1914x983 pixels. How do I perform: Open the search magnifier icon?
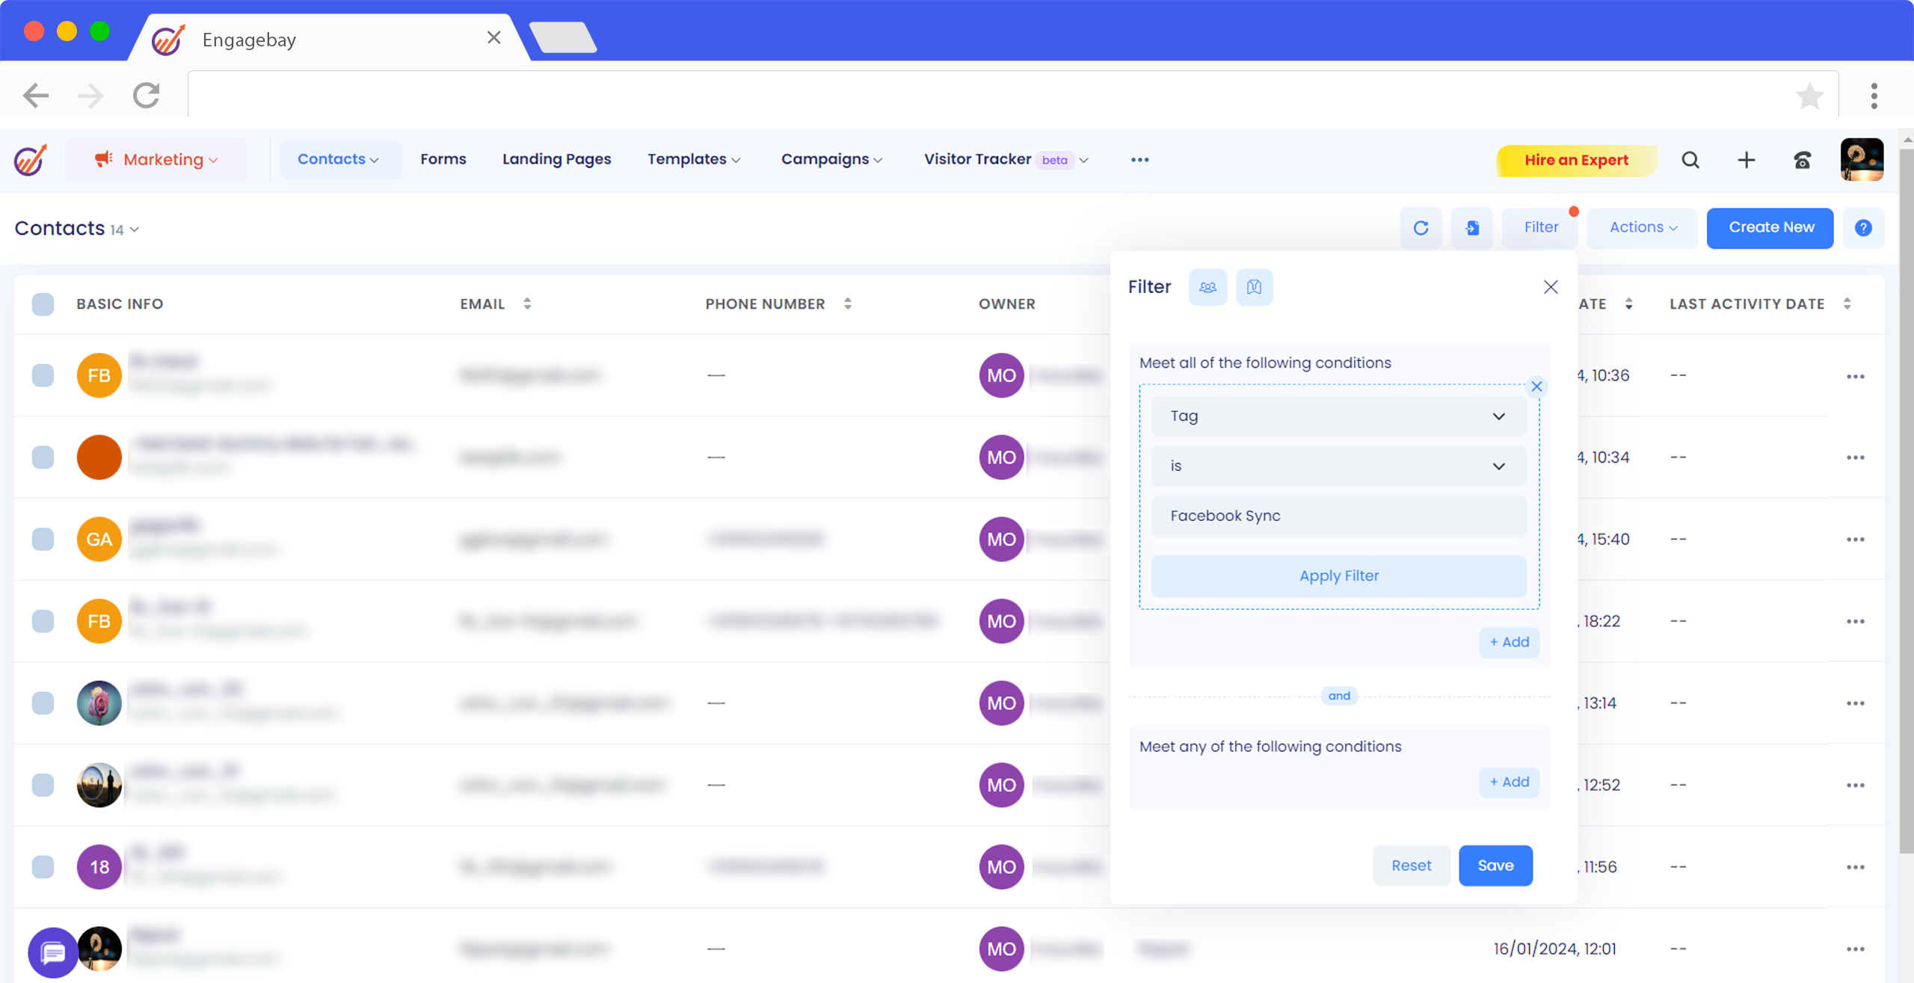(1690, 160)
